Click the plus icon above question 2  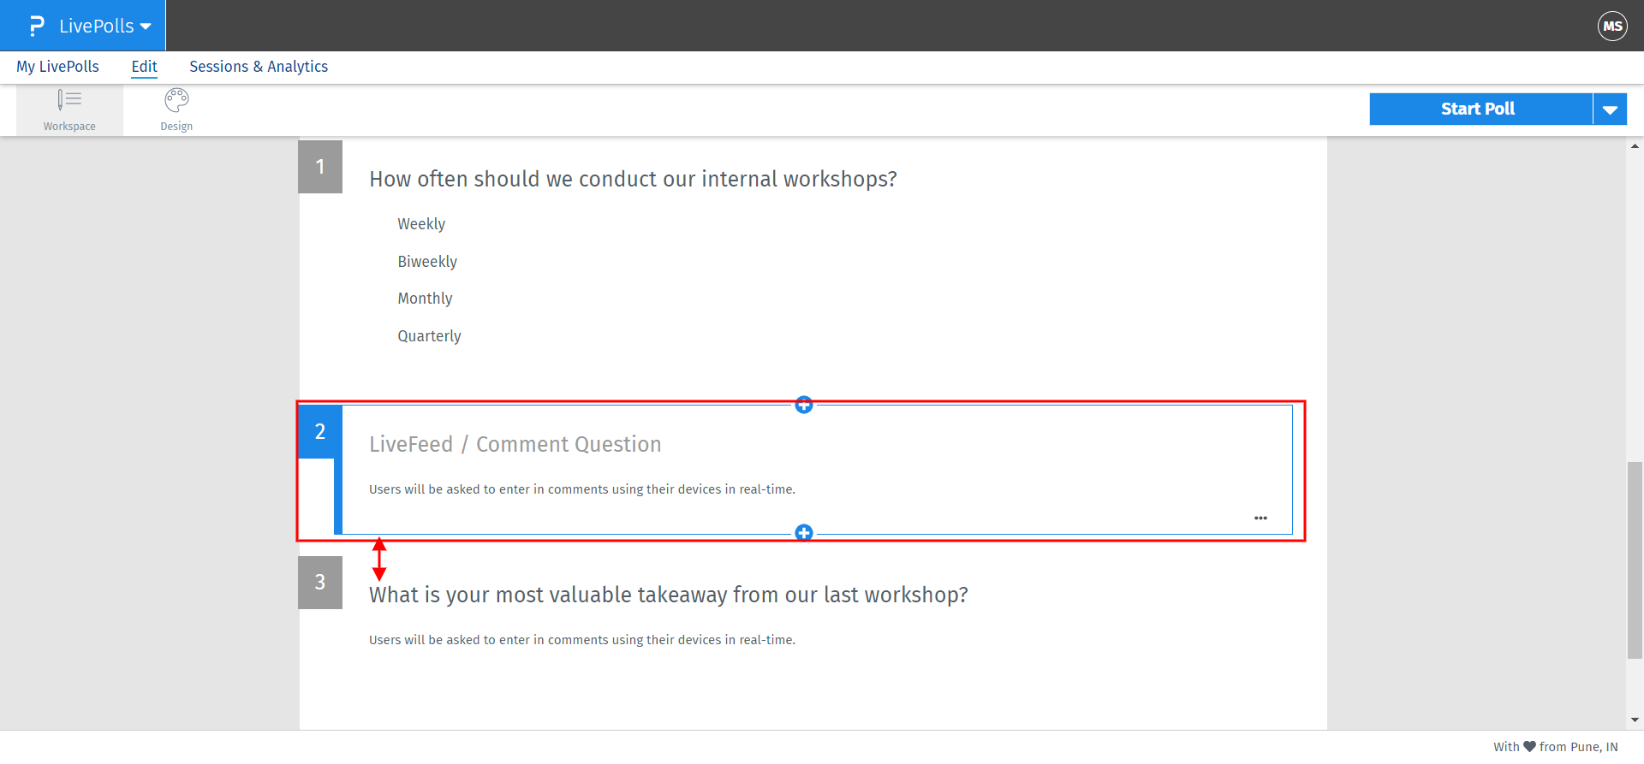pyautogui.click(x=803, y=404)
